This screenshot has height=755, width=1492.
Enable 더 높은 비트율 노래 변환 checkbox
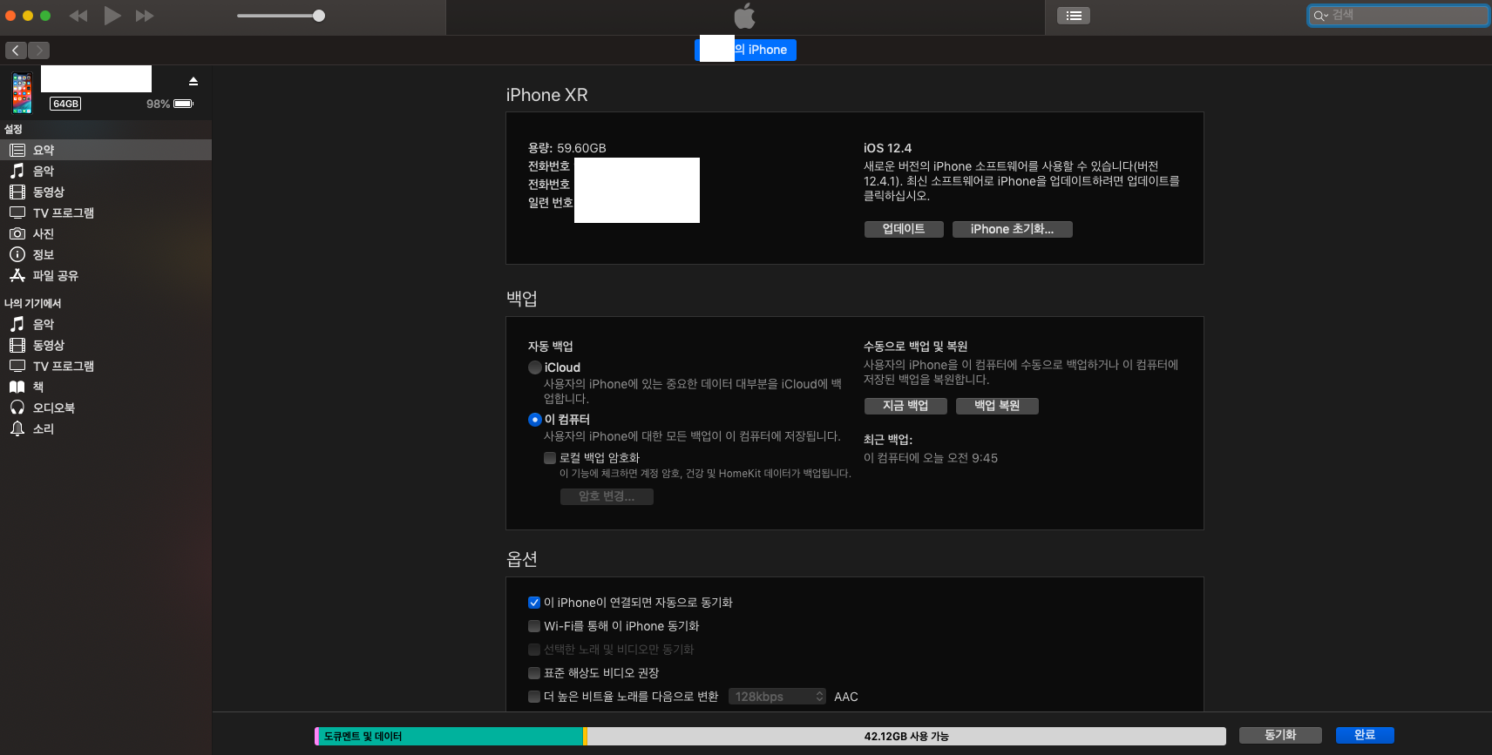(534, 697)
